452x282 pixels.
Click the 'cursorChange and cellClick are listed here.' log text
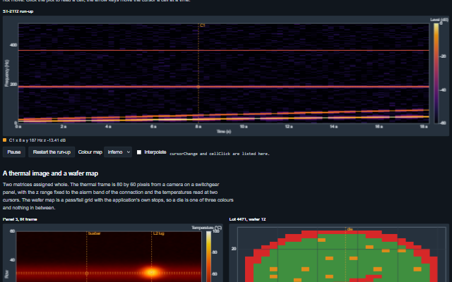220,154
